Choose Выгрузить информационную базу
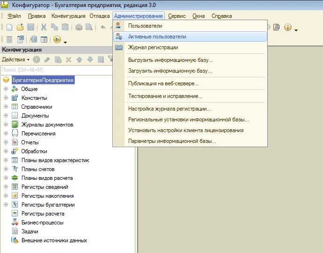The image size is (323, 253). (190, 60)
